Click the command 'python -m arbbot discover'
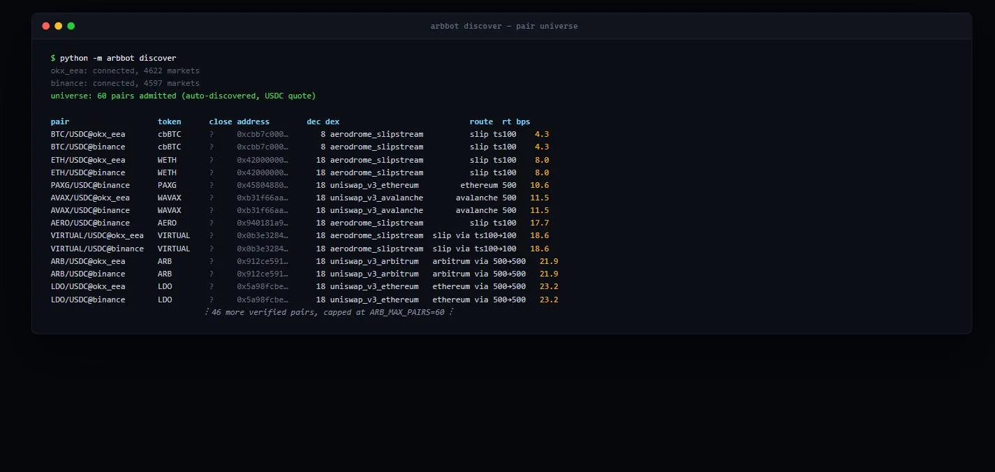 point(118,58)
